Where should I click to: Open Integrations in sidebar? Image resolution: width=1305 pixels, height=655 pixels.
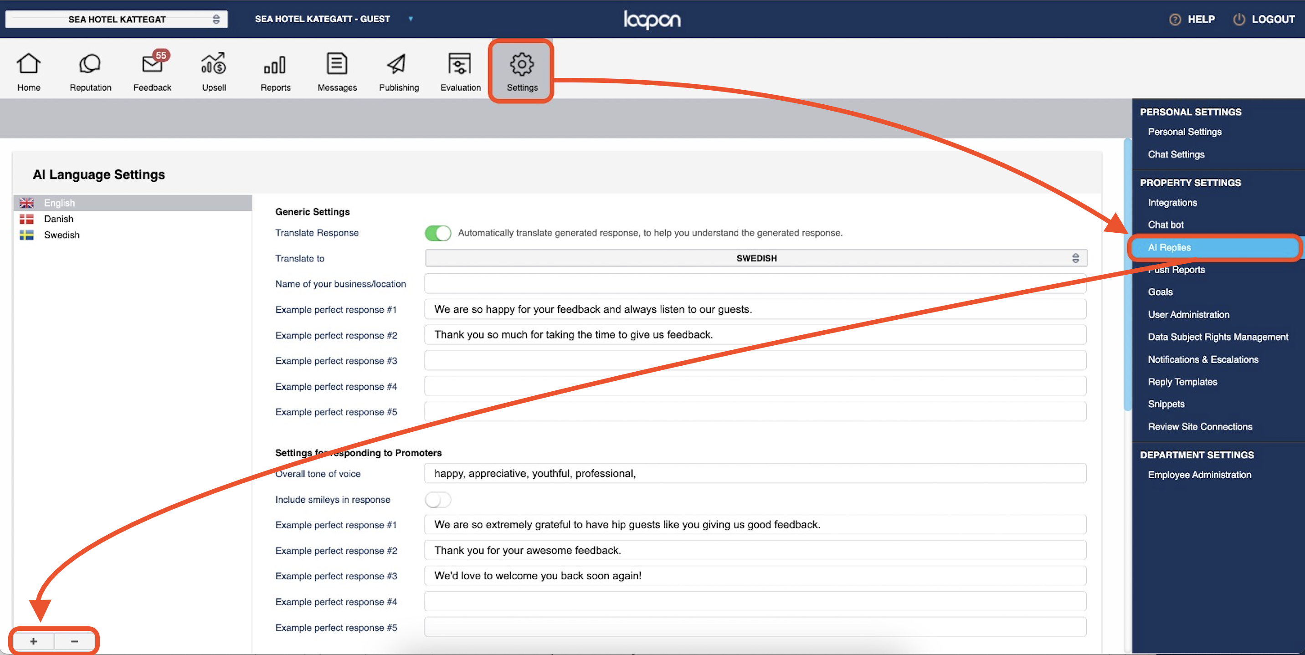pyautogui.click(x=1172, y=203)
